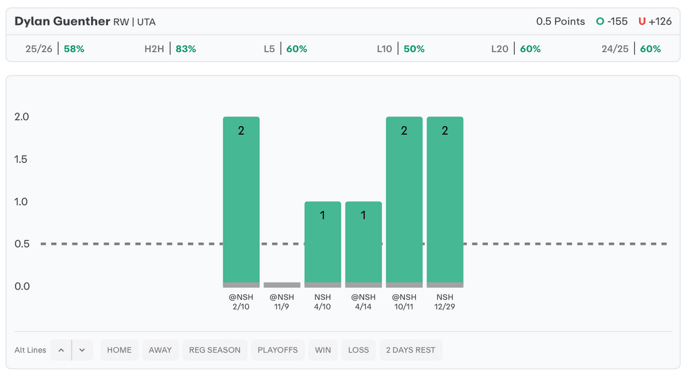Apply the 2 DAYS REST filter
691x381 pixels.
pyautogui.click(x=410, y=350)
